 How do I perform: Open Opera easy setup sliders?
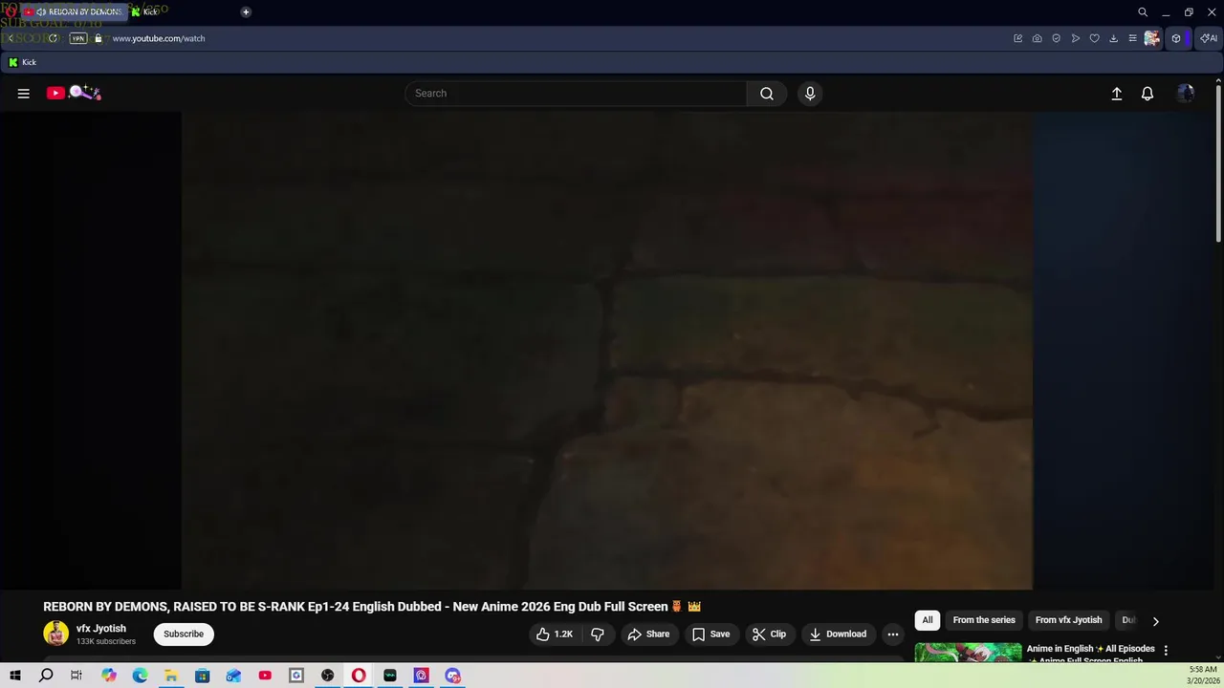tap(1132, 38)
